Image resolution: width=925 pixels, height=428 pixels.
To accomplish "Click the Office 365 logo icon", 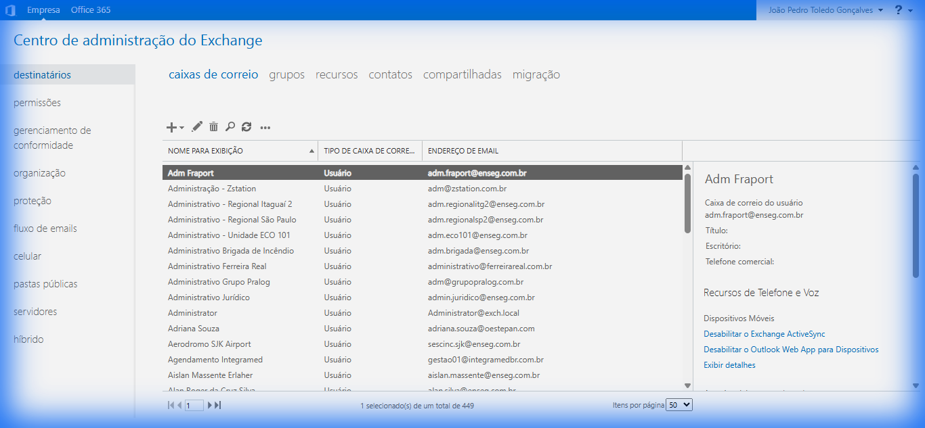I will 11,10.
